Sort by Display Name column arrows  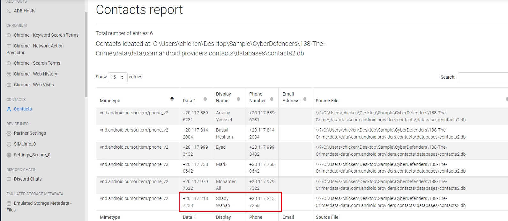pos(238,99)
